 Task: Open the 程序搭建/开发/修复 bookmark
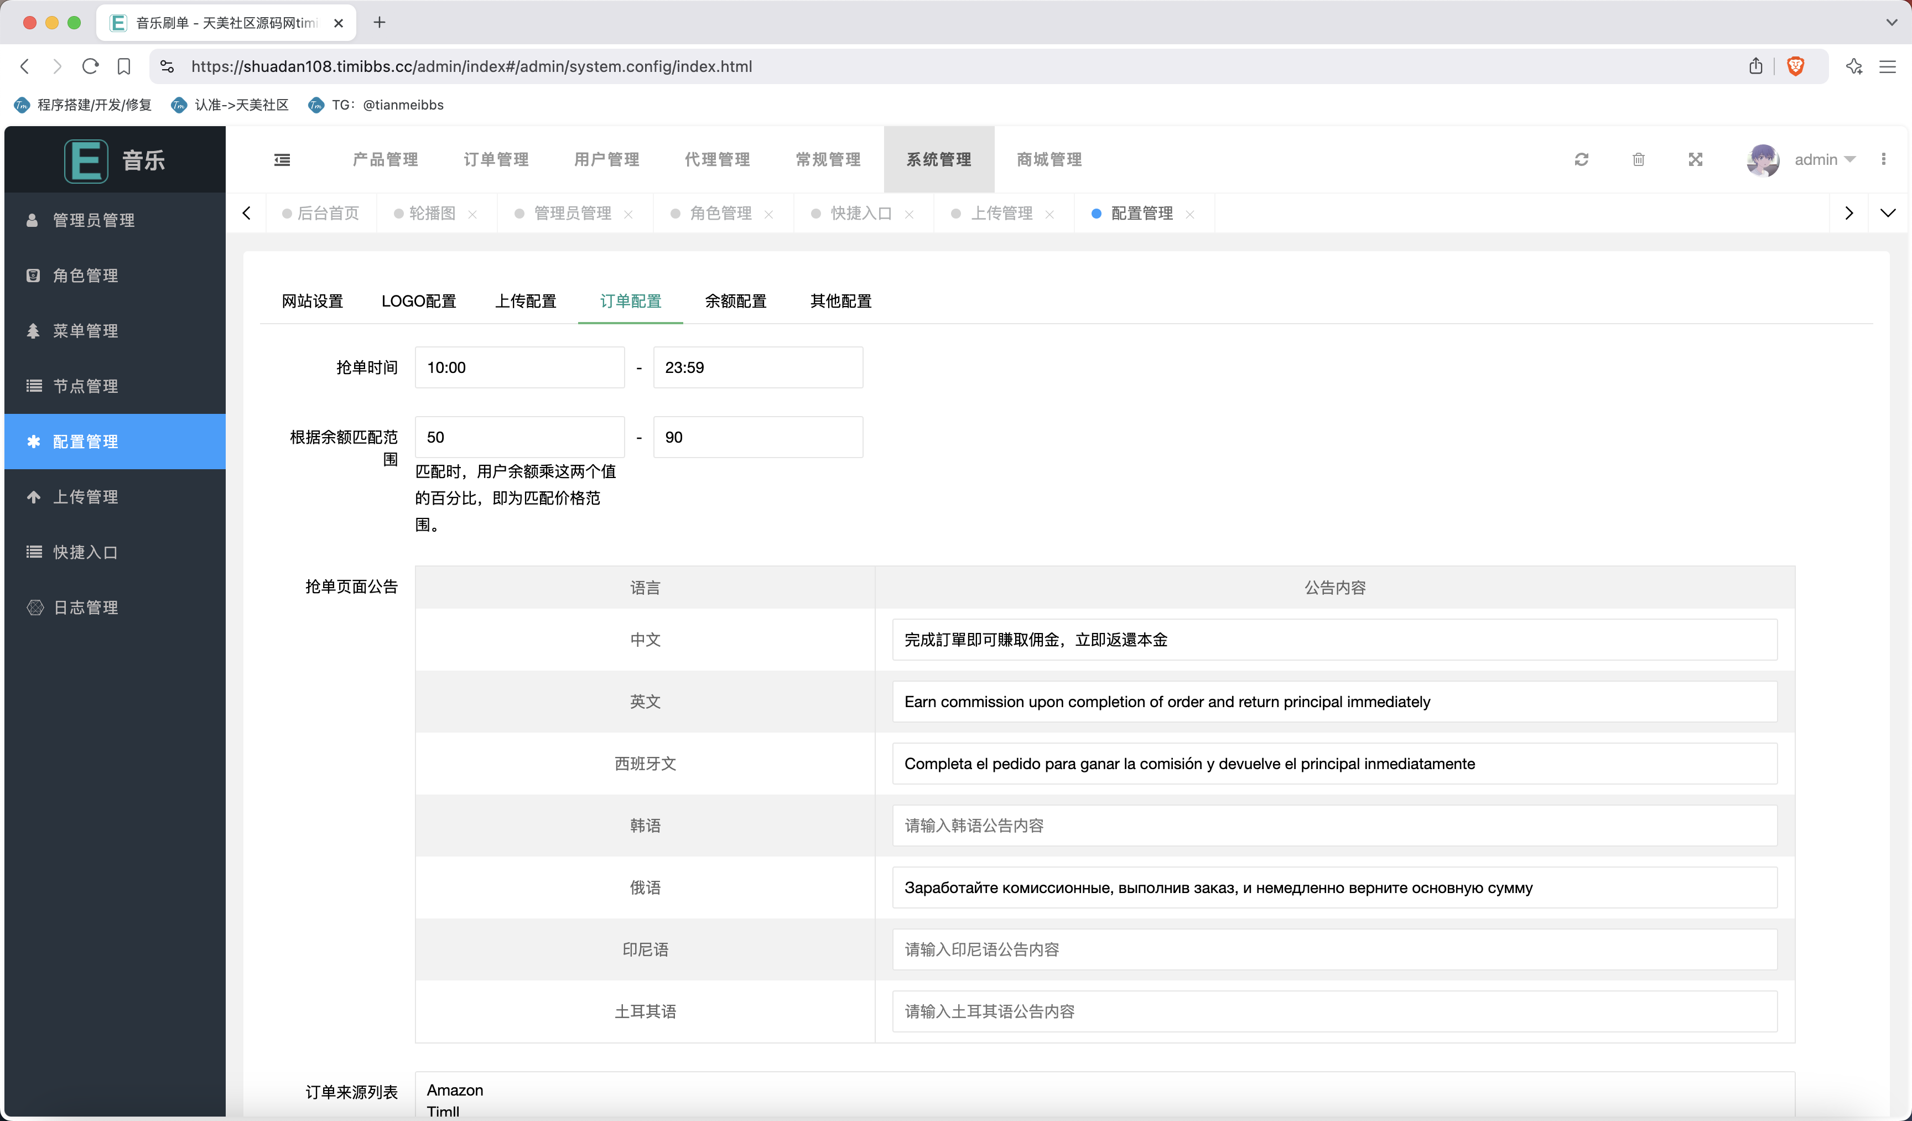tap(82, 105)
